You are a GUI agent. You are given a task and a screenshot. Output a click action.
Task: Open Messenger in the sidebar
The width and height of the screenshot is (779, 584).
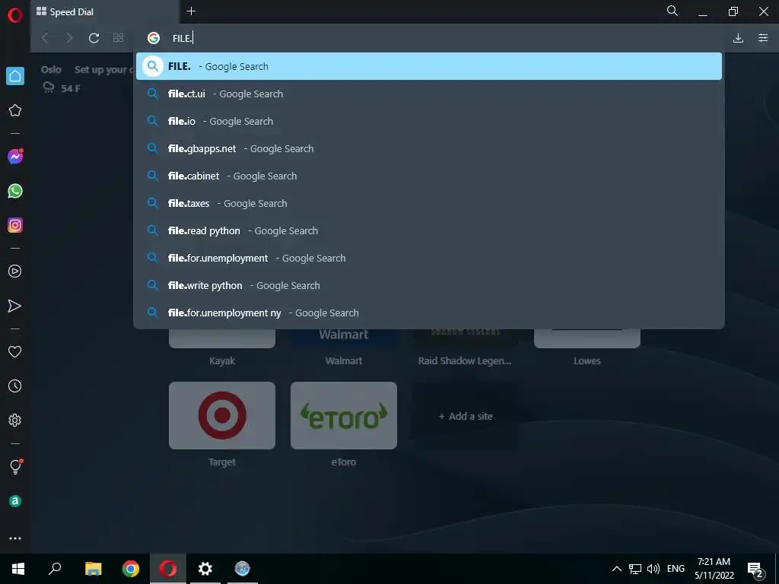[x=15, y=157]
